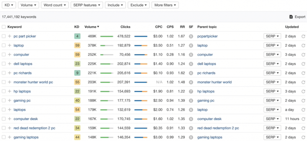This screenshot has width=307, height=141.
Task: Click plus icon next to 'gaming pc'
Action: (10, 100)
